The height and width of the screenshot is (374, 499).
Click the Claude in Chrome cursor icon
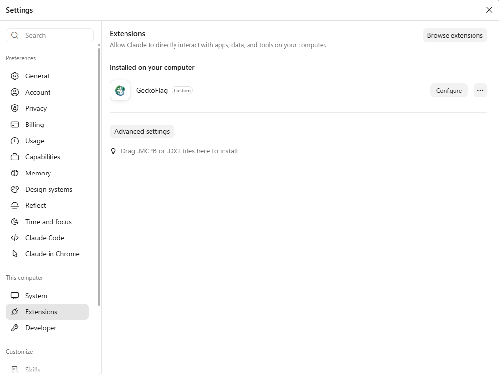click(15, 254)
